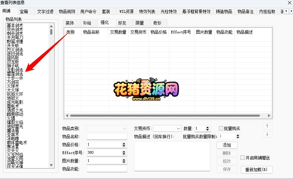Decrease 物品价格 with the down arrow

(x=124, y=146)
